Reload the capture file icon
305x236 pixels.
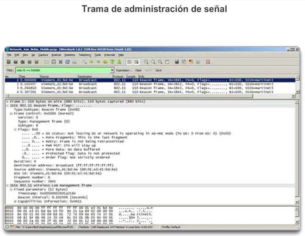[67, 62]
